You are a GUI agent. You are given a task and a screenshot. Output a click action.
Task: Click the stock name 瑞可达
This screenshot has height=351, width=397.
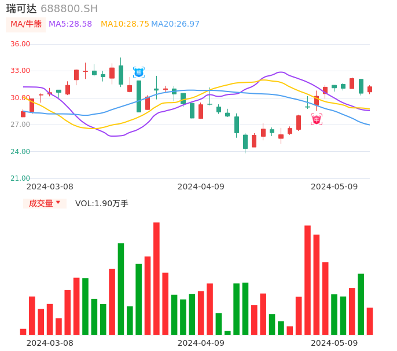tap(21, 9)
